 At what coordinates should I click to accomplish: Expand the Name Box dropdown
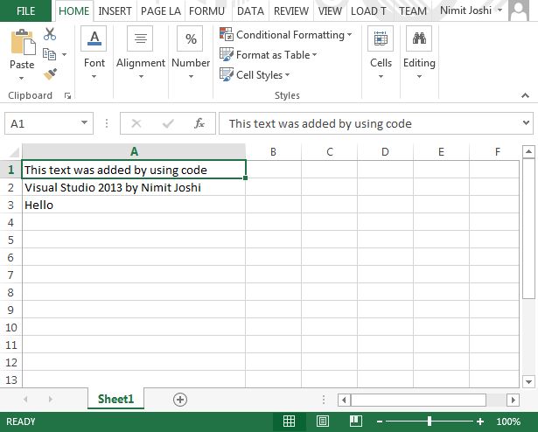[84, 122]
